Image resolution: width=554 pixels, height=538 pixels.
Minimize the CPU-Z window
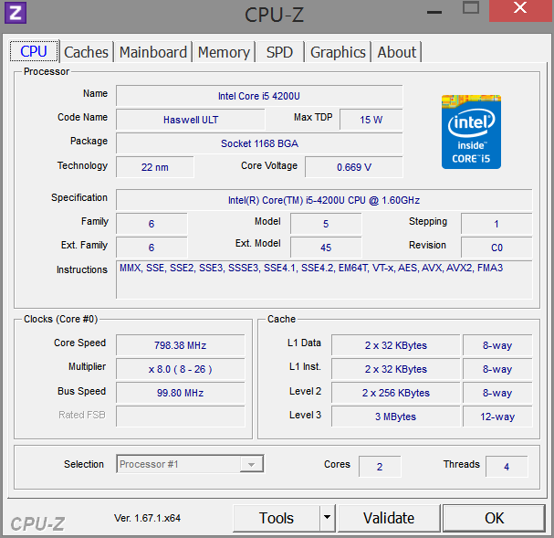(434, 13)
